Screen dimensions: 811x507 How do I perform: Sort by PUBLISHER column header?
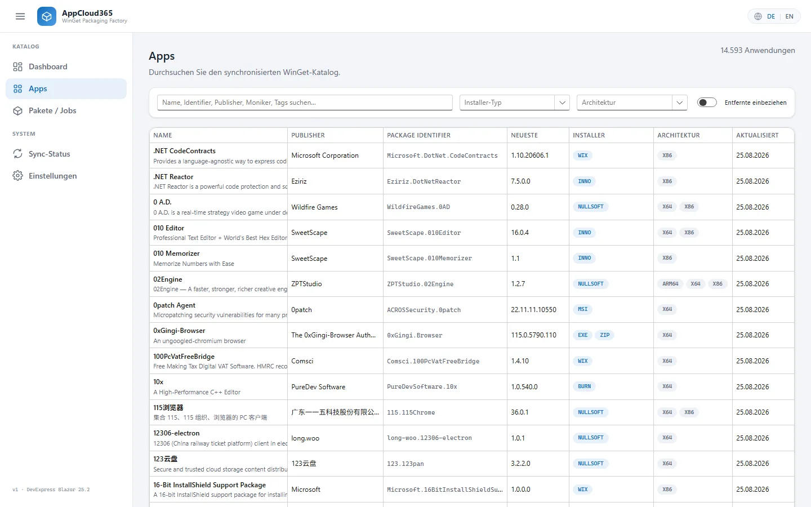[335, 135]
